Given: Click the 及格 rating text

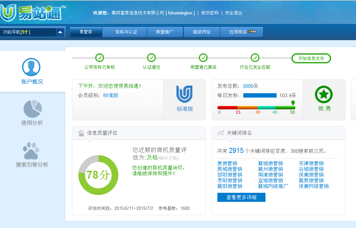Looking at the screenshot, I should coord(152,157).
